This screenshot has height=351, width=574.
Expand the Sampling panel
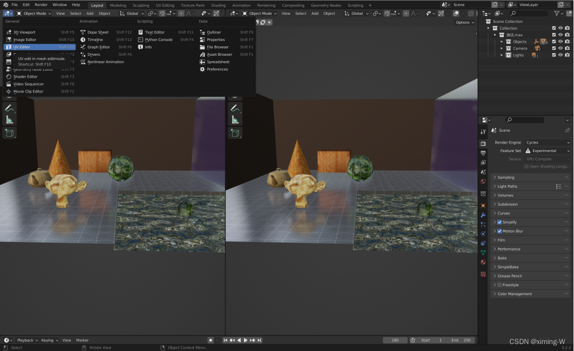(530, 177)
